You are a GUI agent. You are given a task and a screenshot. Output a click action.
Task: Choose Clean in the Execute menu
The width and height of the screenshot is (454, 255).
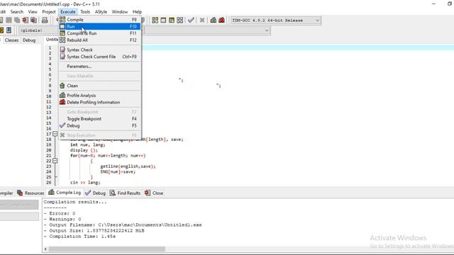[x=100, y=86]
